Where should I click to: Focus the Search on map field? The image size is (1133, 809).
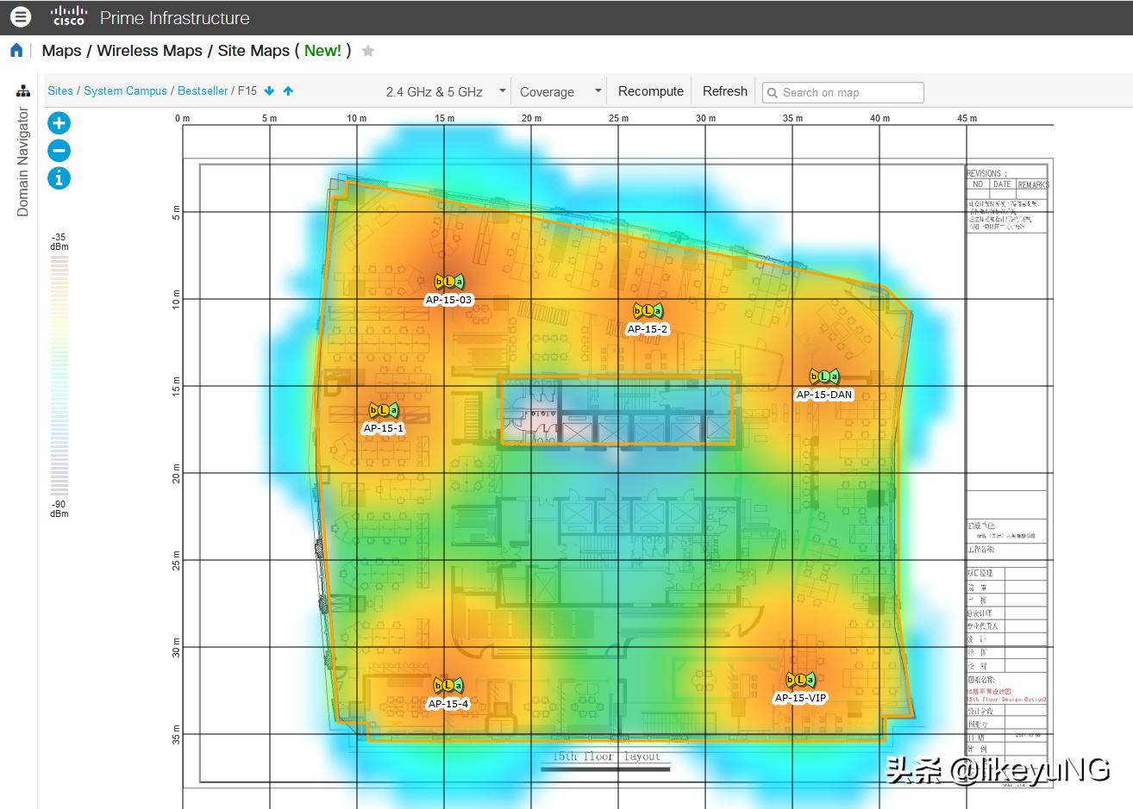[x=843, y=92]
